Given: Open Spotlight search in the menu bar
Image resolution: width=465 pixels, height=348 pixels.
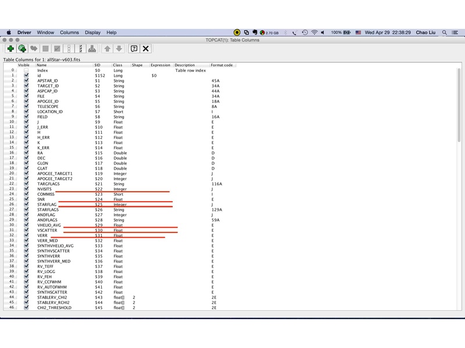Looking at the screenshot, I should point(445,33).
